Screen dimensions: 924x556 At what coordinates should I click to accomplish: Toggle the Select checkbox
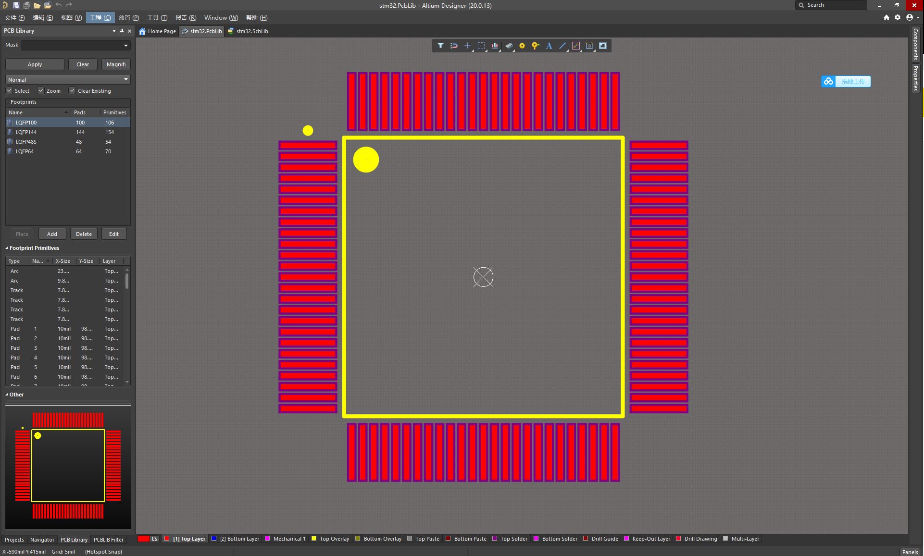coord(9,90)
